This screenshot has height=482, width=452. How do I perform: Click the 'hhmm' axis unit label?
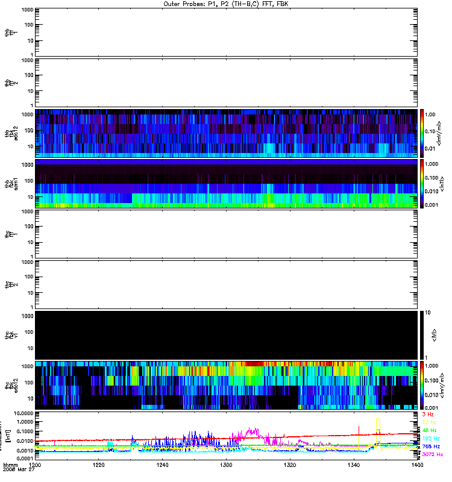point(10,465)
